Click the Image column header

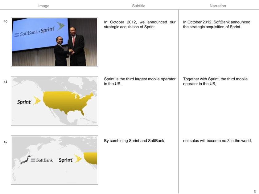[x=44, y=6]
